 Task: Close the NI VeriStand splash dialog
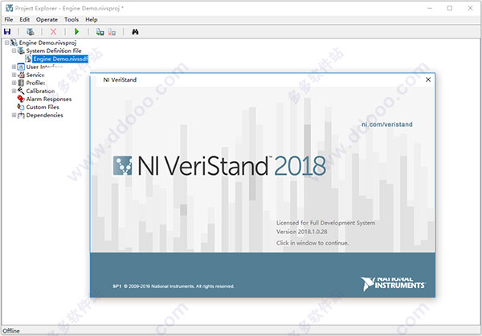pos(428,79)
